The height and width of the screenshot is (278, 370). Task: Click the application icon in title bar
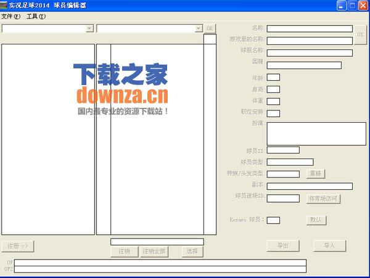[4, 5]
